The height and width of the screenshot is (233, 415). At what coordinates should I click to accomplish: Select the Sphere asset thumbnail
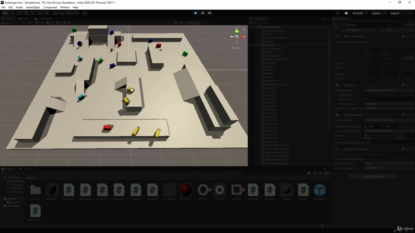(287, 190)
